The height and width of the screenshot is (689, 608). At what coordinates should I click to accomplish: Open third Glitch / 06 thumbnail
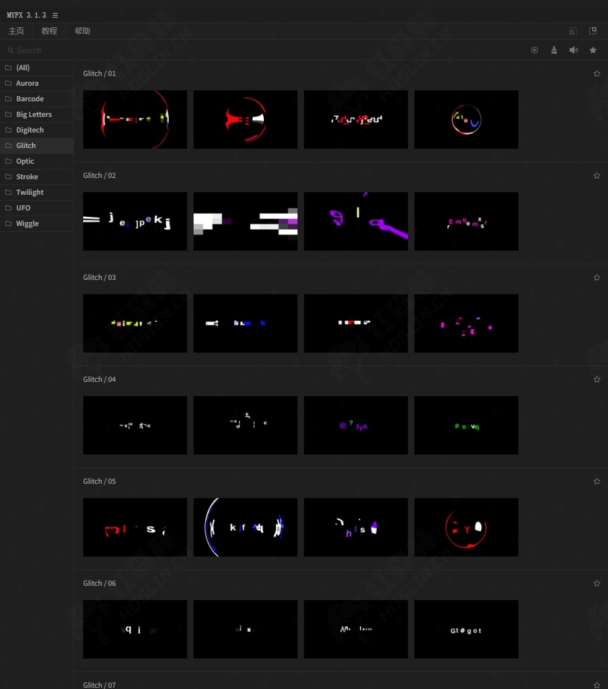[x=356, y=629]
